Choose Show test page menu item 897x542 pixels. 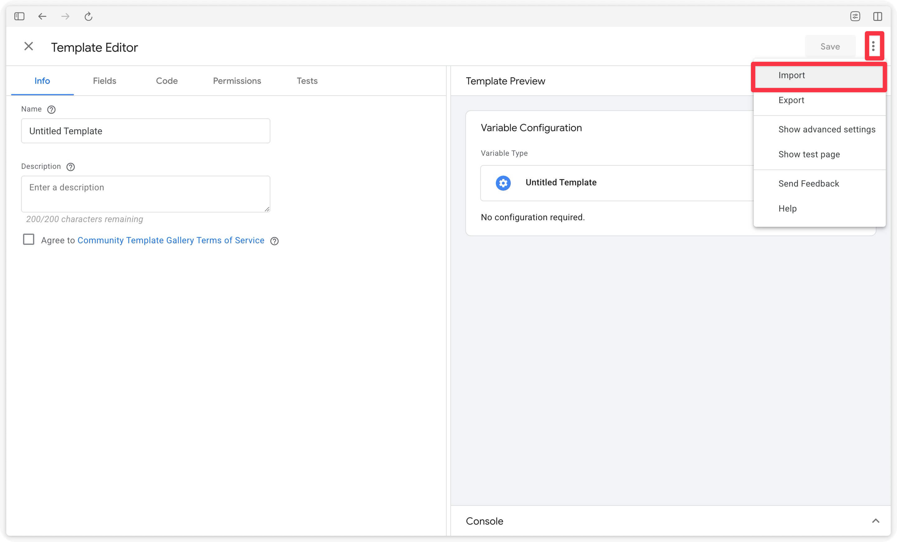point(819,154)
